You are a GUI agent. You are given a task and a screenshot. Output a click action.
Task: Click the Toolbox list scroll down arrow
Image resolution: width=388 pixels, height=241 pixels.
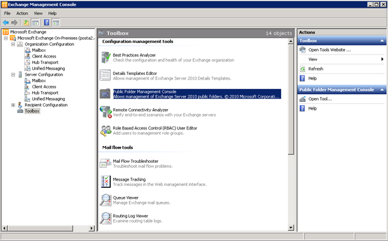coord(291,228)
